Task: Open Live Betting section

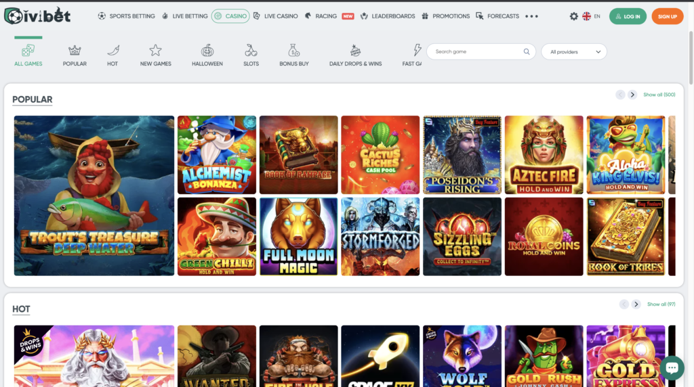Action: pos(184,16)
